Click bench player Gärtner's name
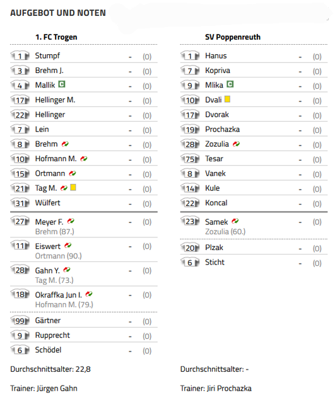Image resolution: width=335 pixels, height=400 pixels. point(48,321)
